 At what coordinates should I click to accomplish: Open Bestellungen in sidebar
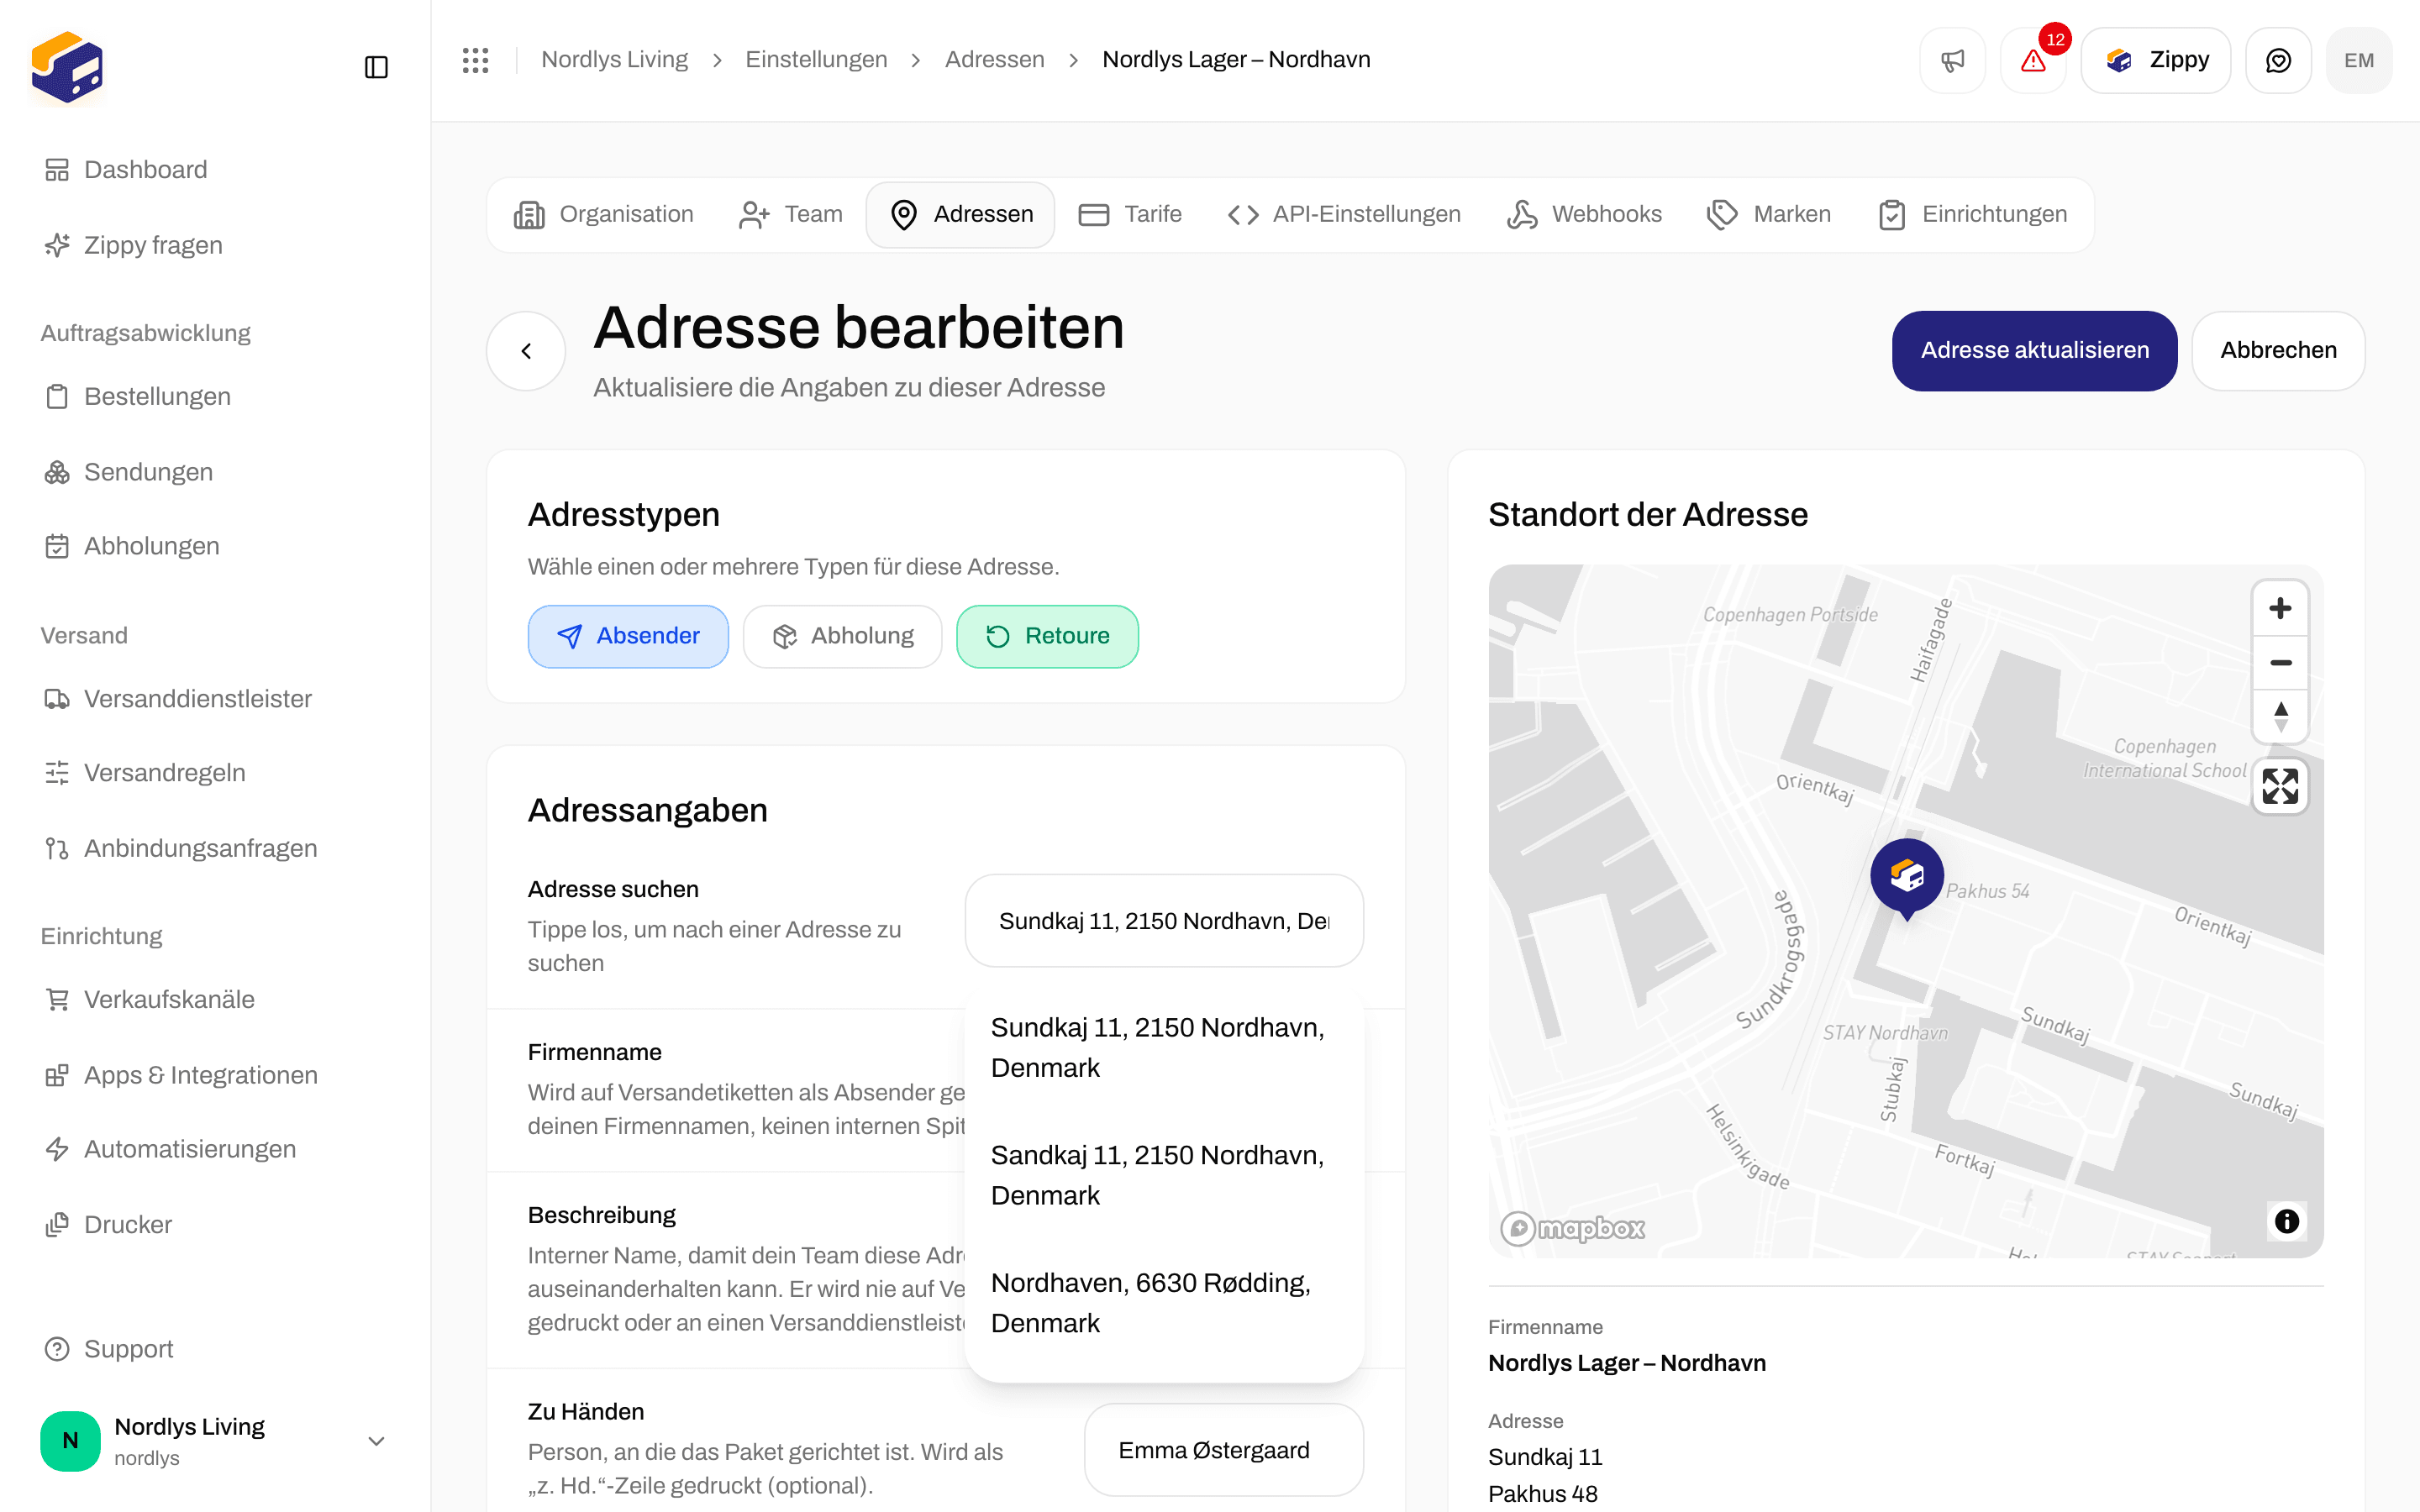pos(138,397)
